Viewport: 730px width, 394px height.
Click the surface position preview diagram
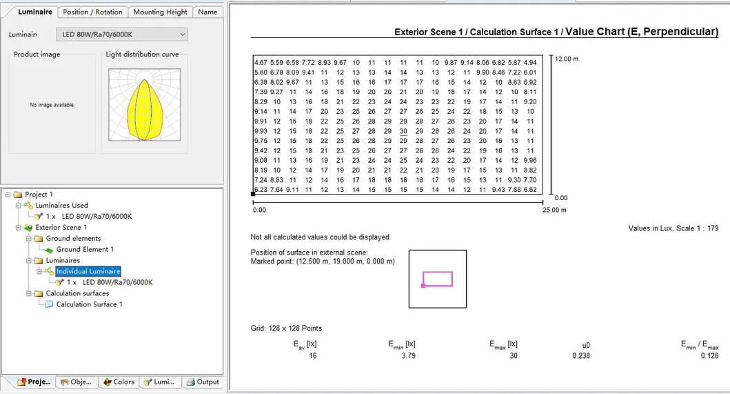click(x=438, y=279)
